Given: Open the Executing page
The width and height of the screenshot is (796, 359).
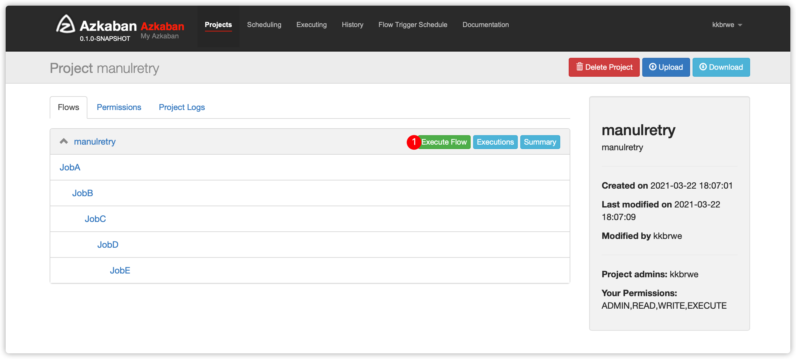Looking at the screenshot, I should (x=312, y=25).
